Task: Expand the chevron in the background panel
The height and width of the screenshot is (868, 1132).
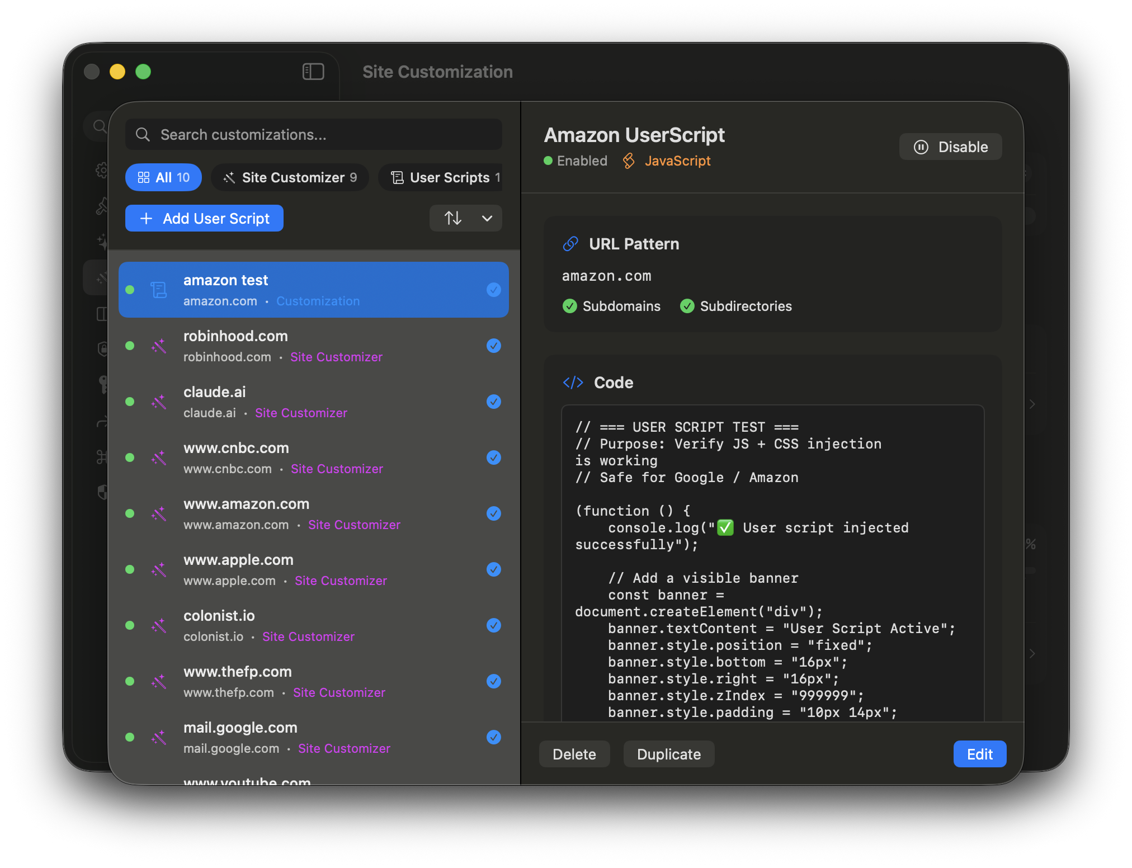Action: [x=1032, y=404]
